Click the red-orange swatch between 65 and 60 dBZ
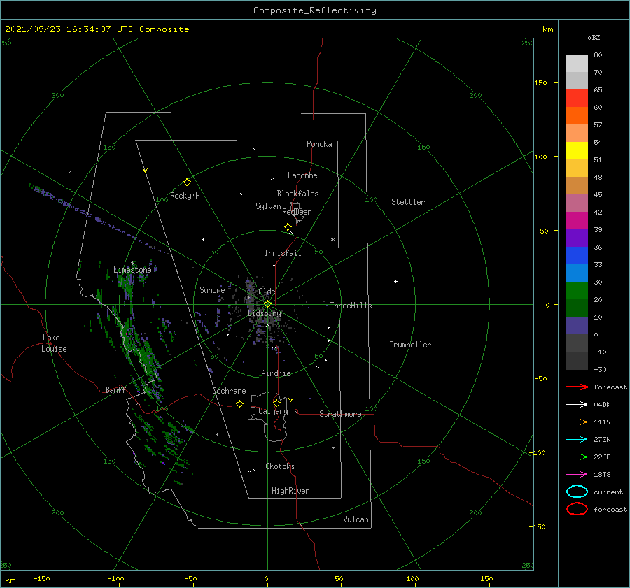The height and width of the screenshot is (588, 630). (x=577, y=98)
